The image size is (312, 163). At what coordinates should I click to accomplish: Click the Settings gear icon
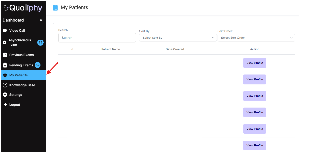(x=5, y=95)
